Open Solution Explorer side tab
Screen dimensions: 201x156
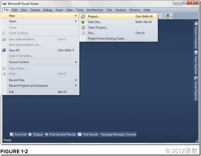coord(196,35)
